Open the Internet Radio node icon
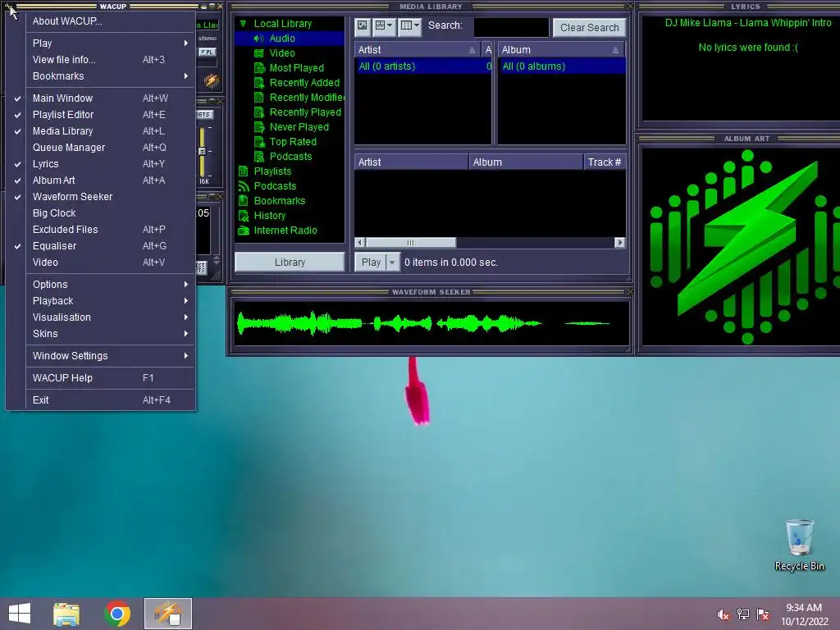The height and width of the screenshot is (630, 840). tap(243, 231)
